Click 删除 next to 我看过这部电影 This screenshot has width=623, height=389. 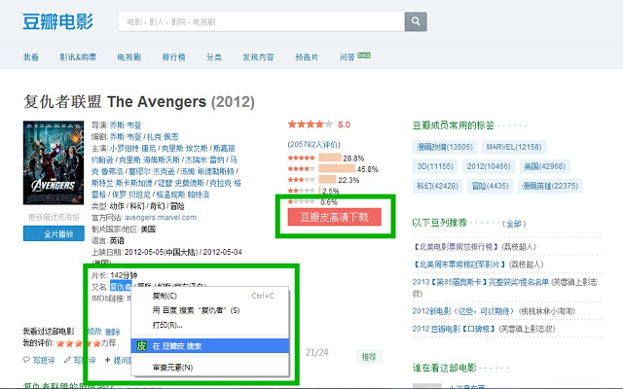coord(113,332)
